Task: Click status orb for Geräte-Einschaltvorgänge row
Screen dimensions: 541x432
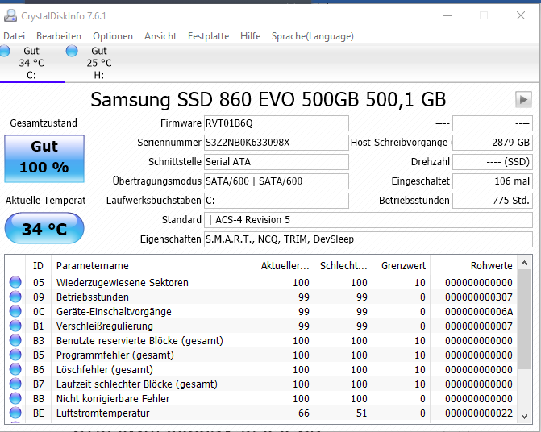Action: click(x=15, y=311)
